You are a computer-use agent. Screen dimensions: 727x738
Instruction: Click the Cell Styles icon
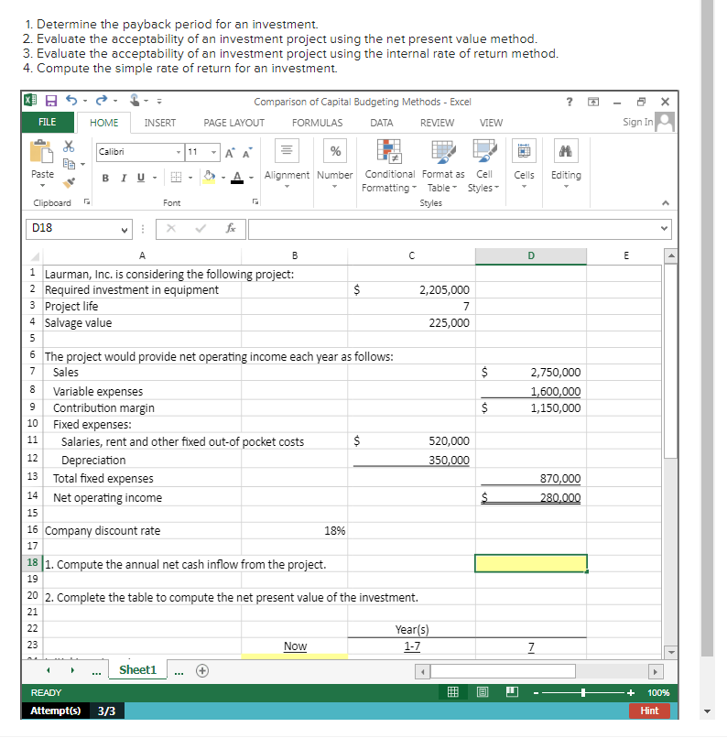click(x=484, y=151)
